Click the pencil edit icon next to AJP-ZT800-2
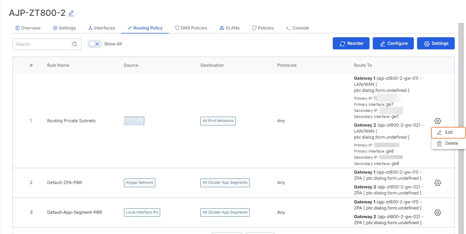This screenshot has width=466, height=234. (71, 13)
